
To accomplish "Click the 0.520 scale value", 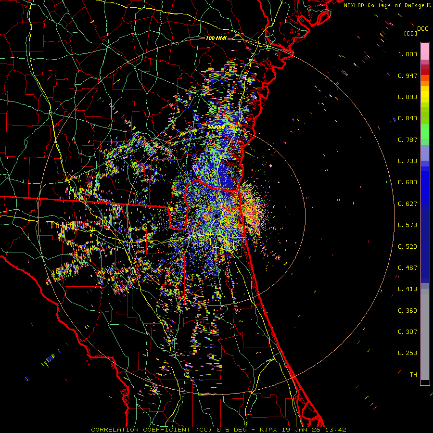I will pos(408,247).
